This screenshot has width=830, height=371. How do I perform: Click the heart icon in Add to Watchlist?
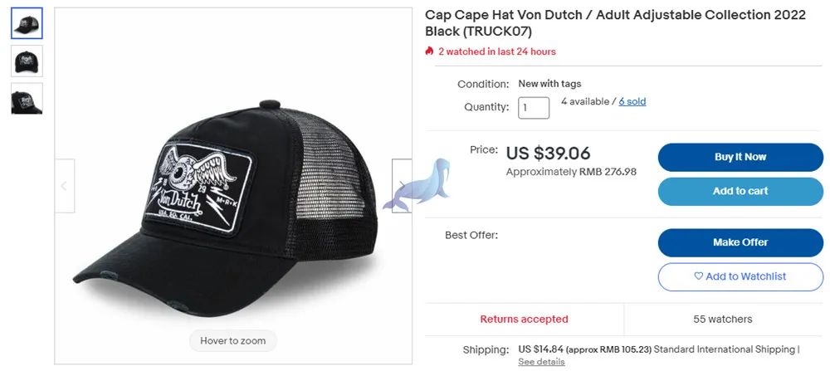(x=699, y=276)
